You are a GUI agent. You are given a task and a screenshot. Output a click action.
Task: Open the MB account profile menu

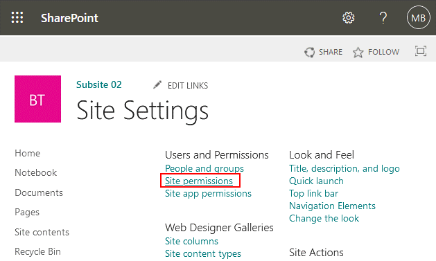tap(419, 17)
